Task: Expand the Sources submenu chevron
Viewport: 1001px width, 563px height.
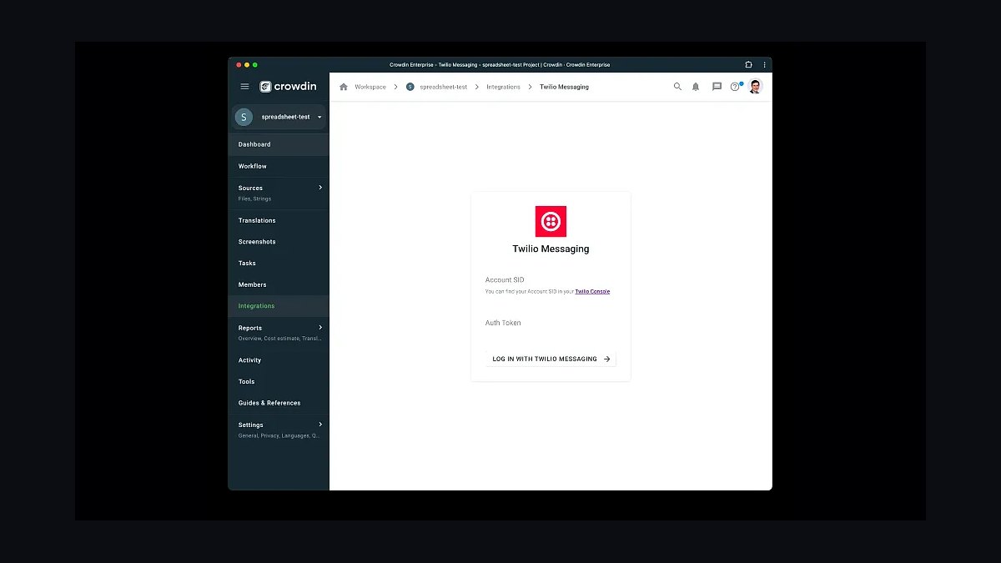Action: pos(320,188)
